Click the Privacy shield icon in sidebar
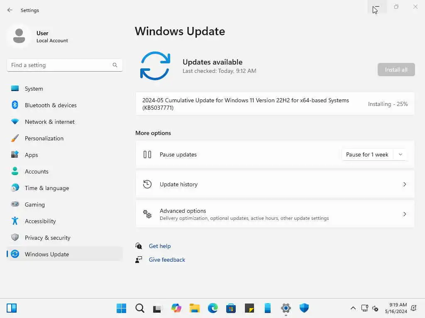 15,237
